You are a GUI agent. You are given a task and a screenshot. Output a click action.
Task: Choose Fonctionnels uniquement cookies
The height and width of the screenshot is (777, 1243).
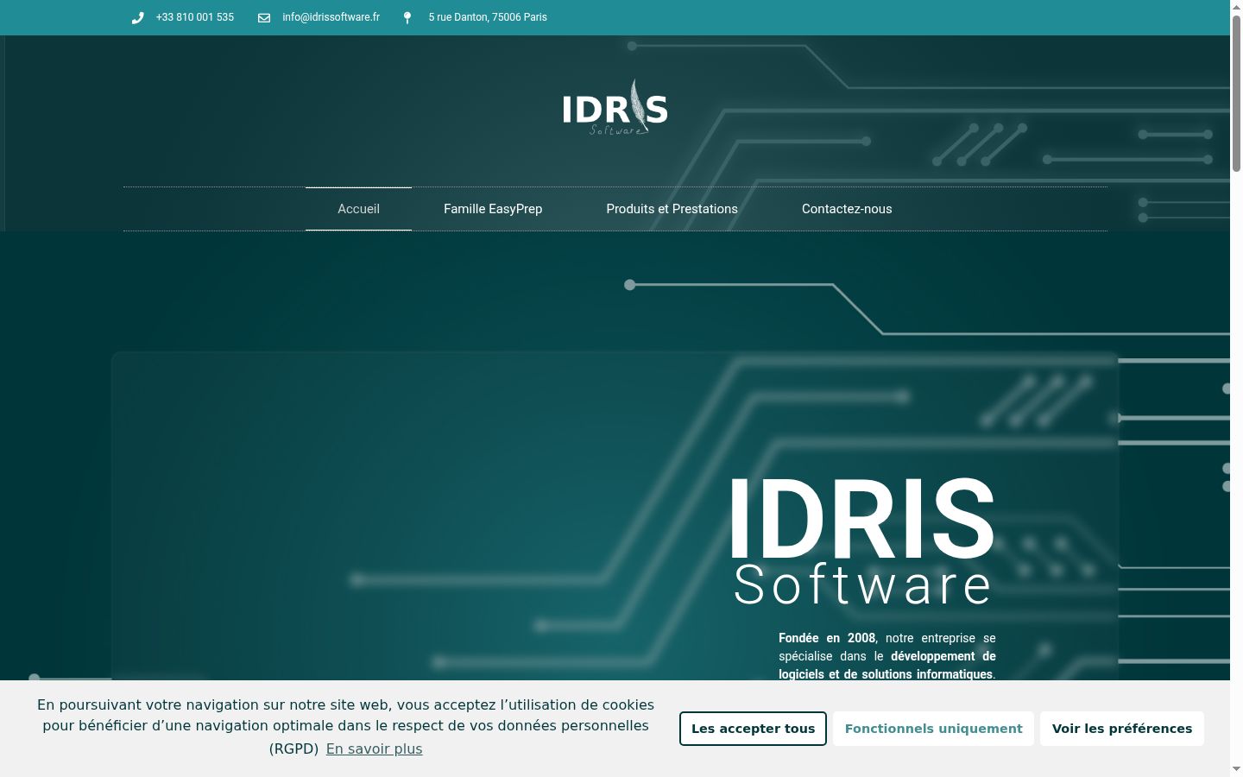point(933,729)
